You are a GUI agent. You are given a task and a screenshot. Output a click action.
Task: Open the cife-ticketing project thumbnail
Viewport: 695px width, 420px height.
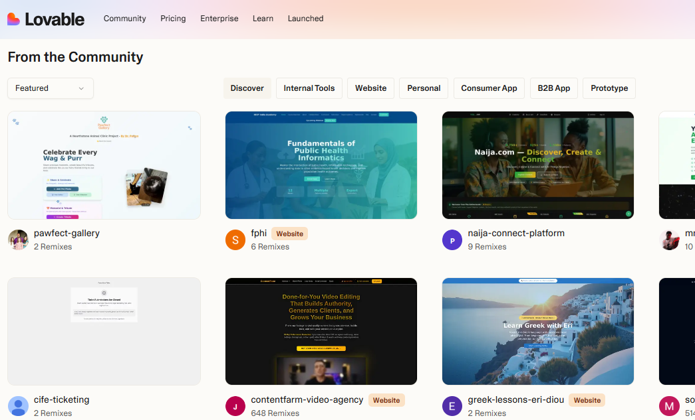point(104,332)
